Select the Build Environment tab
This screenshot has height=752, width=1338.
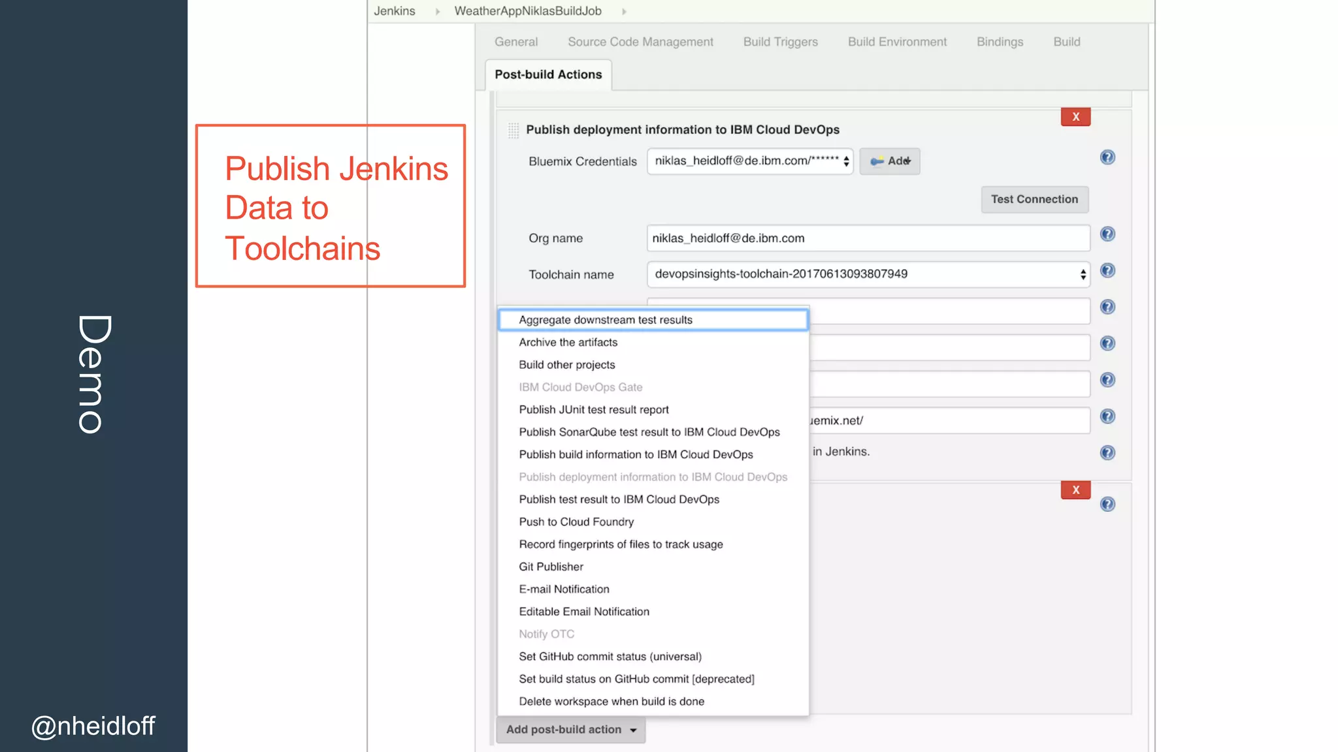[x=897, y=42]
